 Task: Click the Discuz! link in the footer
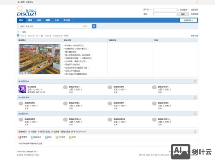click(x=30, y=152)
